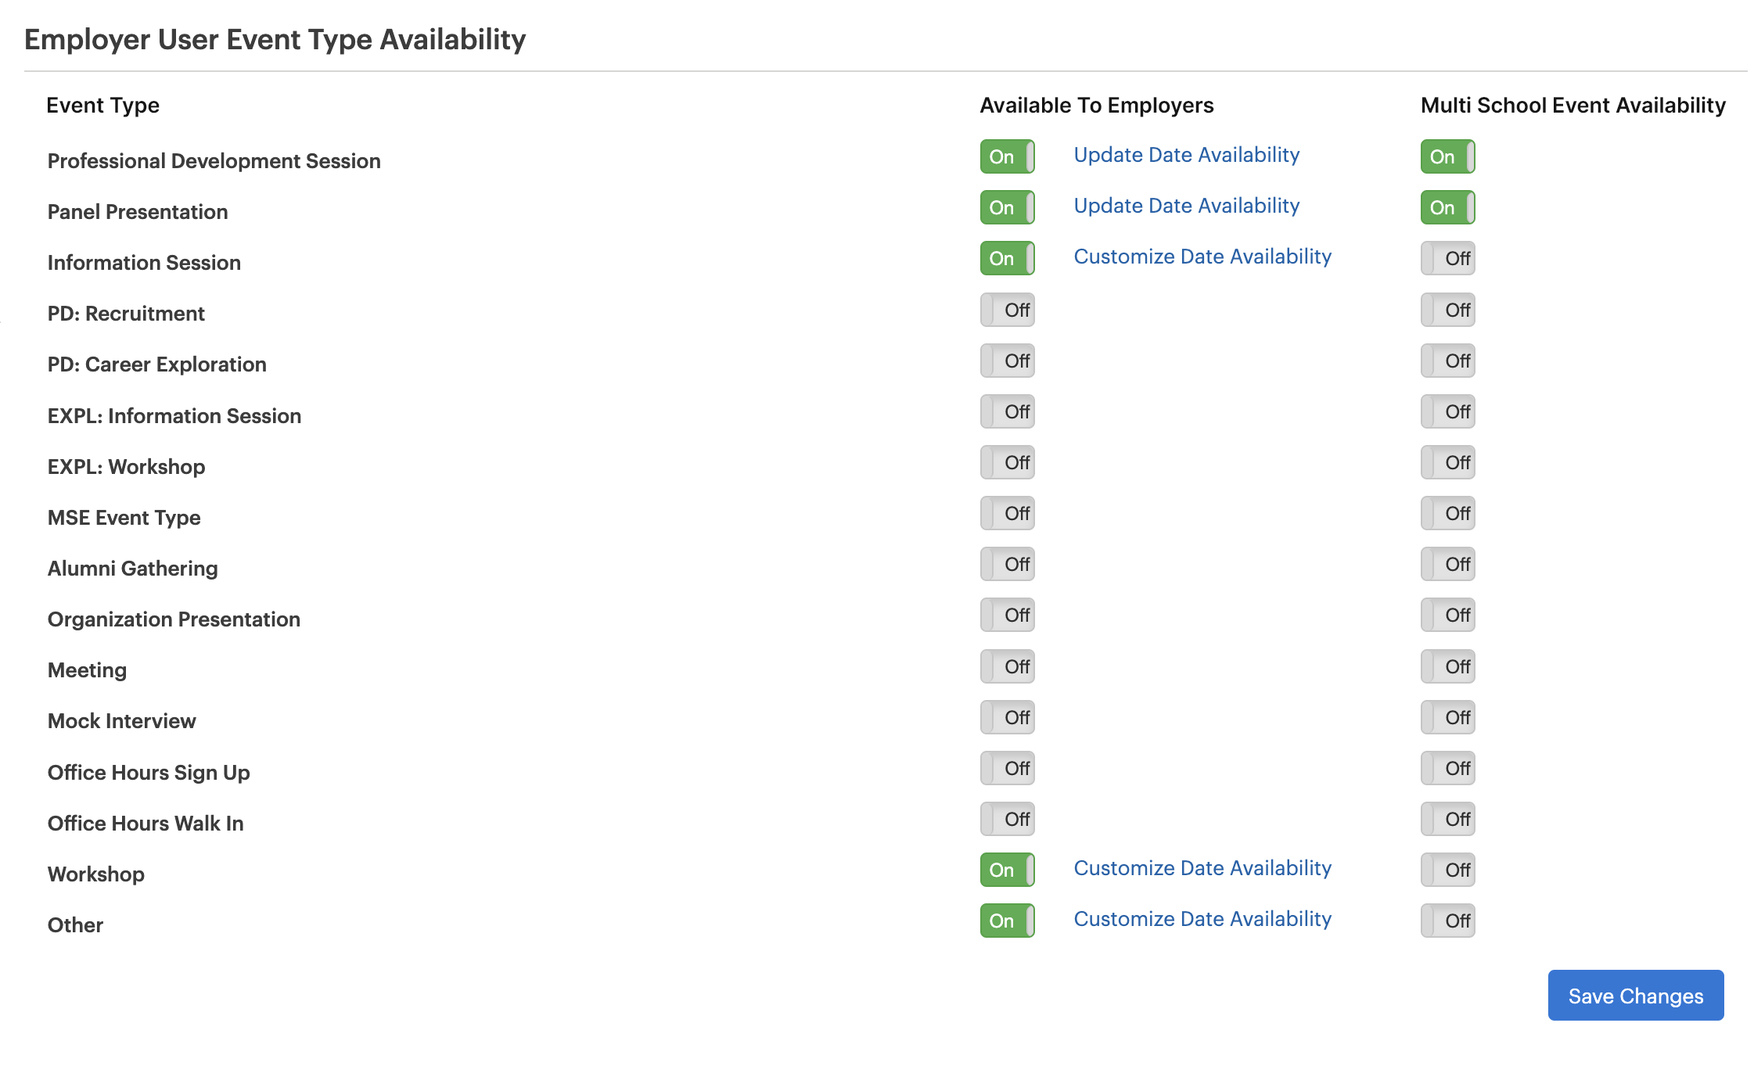The height and width of the screenshot is (1066, 1754).
Task: Enable MSE Event Type multi school toggle
Action: coord(1447,513)
